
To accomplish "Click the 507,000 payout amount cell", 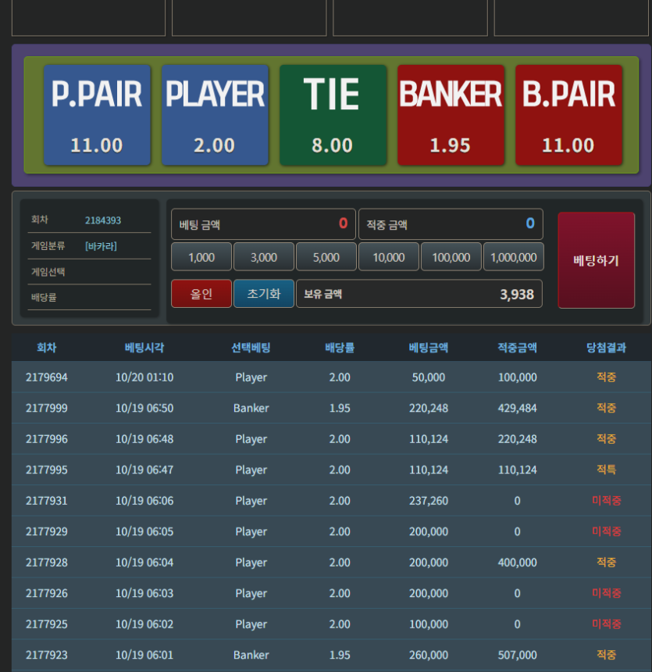I will pyautogui.click(x=518, y=655).
